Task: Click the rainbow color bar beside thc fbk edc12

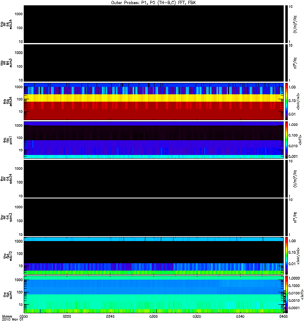Action: pos(287,256)
